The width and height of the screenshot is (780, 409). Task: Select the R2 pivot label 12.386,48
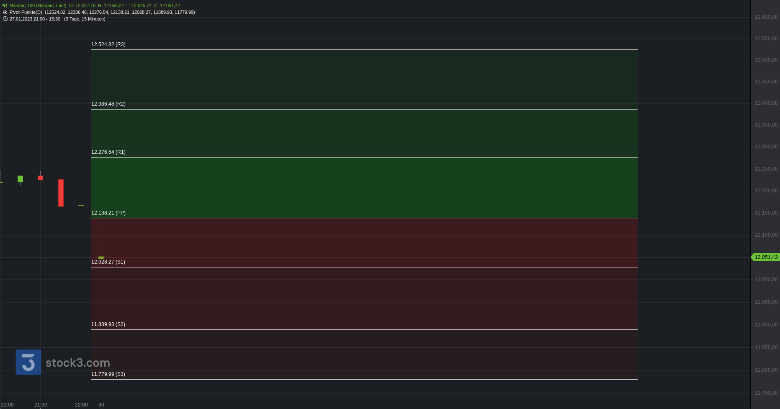tap(108, 104)
